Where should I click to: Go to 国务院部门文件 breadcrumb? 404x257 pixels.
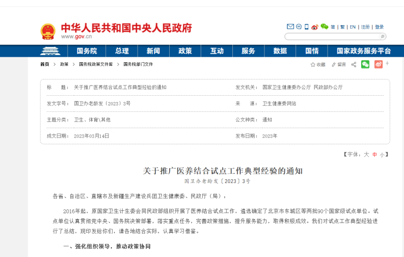pos(138,65)
